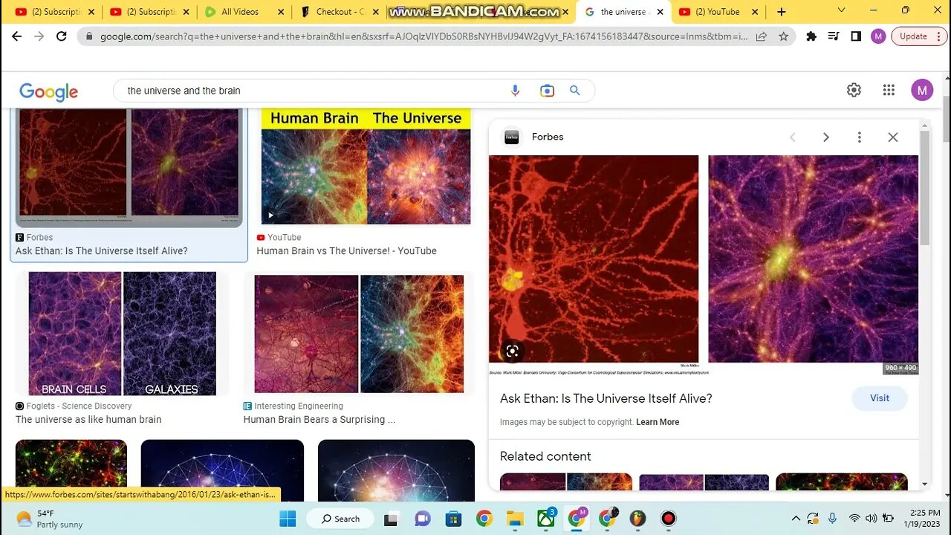The height and width of the screenshot is (535, 951).
Task: Open File Explorer from the taskbar
Action: click(x=515, y=519)
